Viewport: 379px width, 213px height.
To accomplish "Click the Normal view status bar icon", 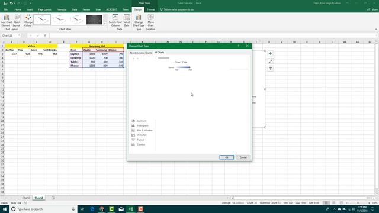I will 326,203.
